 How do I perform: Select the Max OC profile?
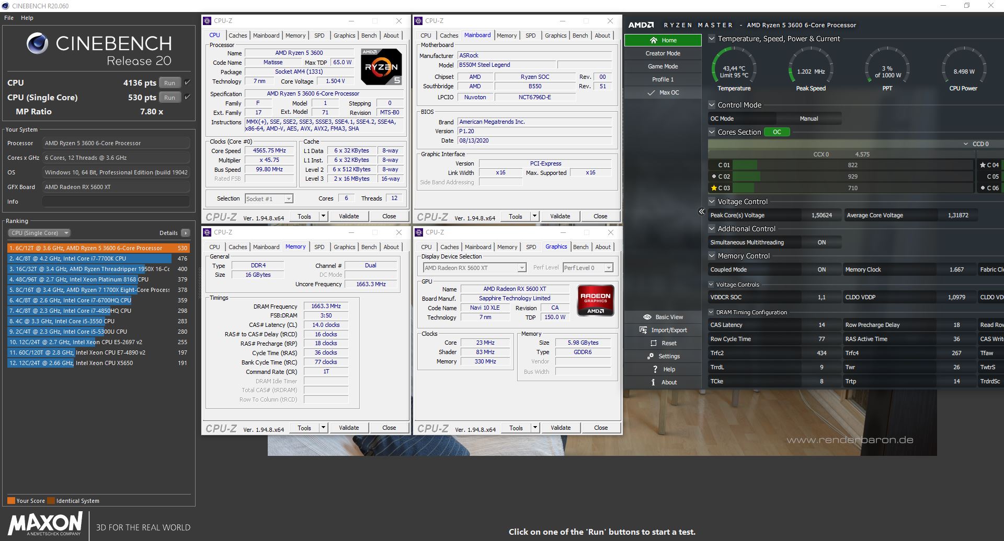tap(663, 92)
